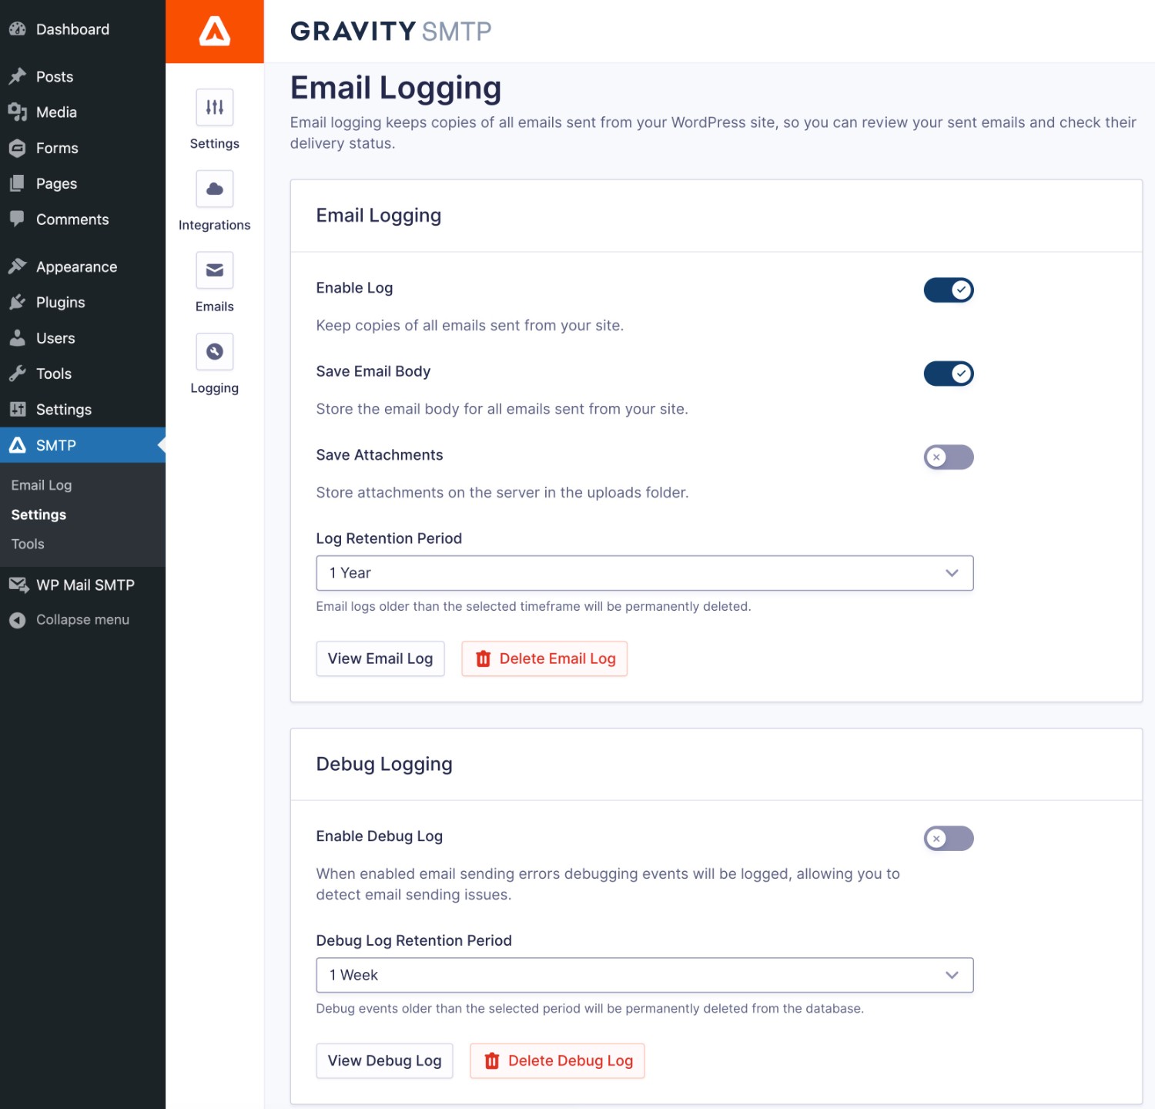This screenshot has width=1155, height=1109.
Task: Open the Logging wrench icon
Action: click(215, 352)
